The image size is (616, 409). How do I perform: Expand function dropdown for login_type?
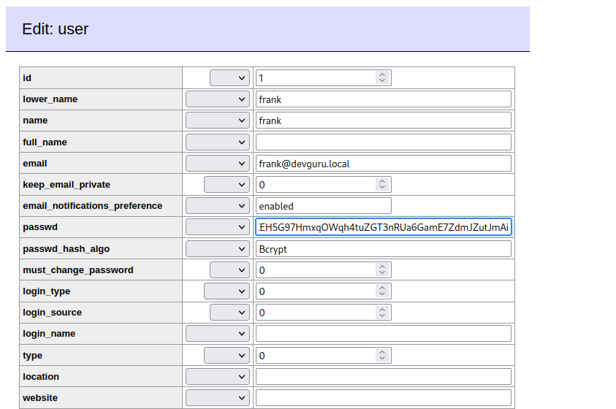[x=227, y=291]
